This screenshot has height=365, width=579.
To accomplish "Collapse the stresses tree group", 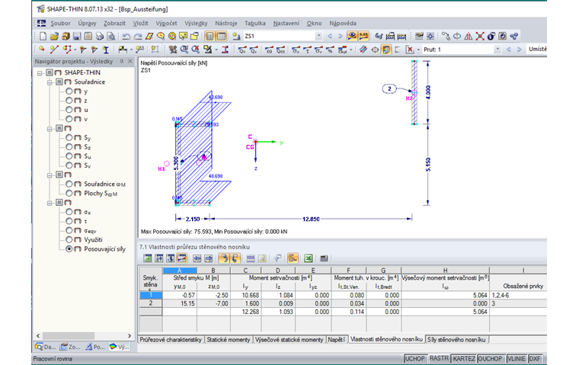I will tap(50, 203).
